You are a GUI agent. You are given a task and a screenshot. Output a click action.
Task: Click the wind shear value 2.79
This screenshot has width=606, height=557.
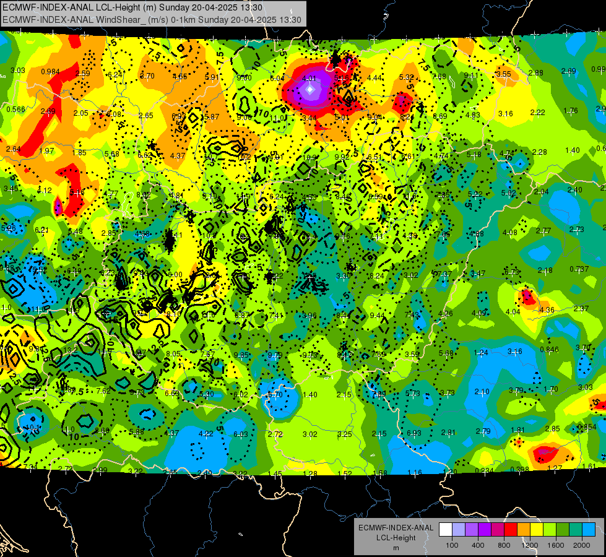coord(483,431)
